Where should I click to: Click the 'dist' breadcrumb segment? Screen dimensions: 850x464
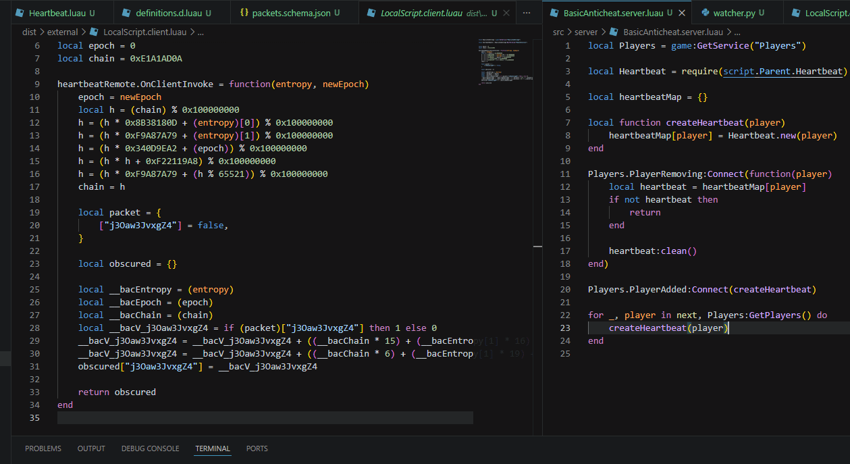[29, 32]
